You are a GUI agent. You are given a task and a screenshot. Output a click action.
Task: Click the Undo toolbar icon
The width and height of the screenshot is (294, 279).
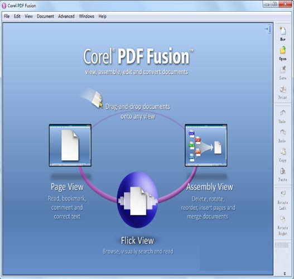[282, 113]
